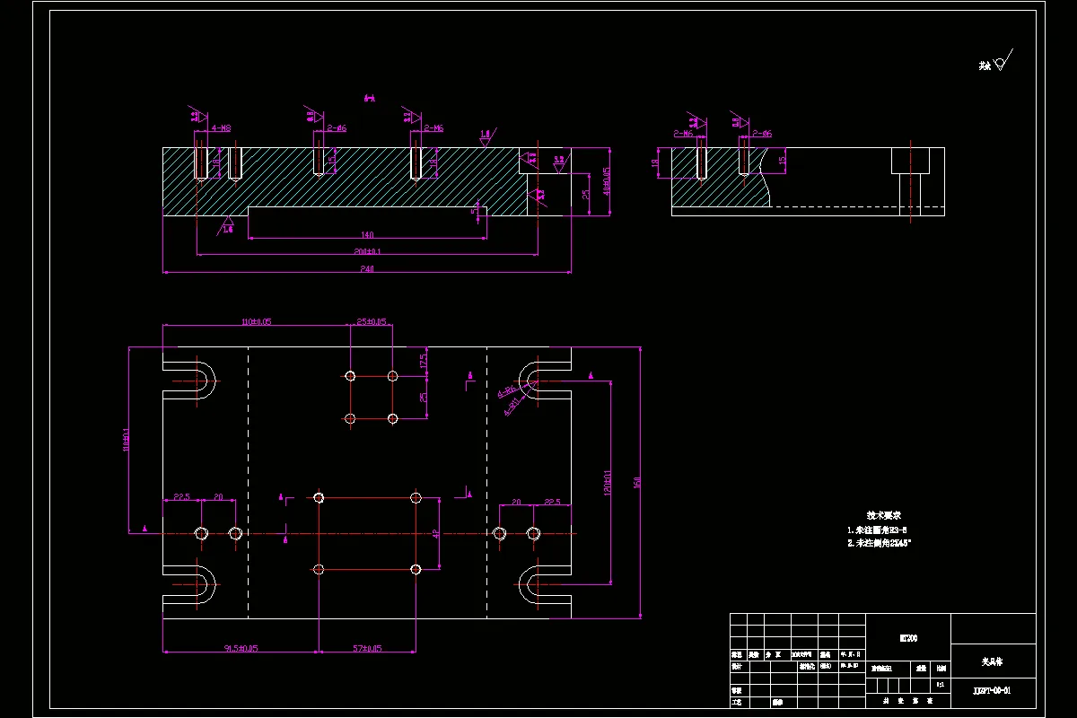Select the 25±0.05 dimension text
The height and width of the screenshot is (718, 1077).
372,320
